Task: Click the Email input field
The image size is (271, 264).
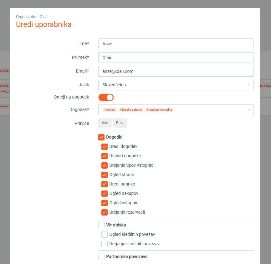Action: click(x=176, y=71)
